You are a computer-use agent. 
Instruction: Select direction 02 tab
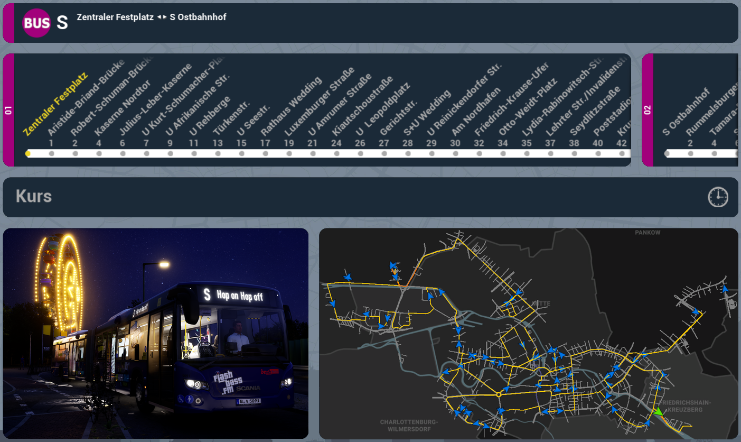pyautogui.click(x=648, y=110)
